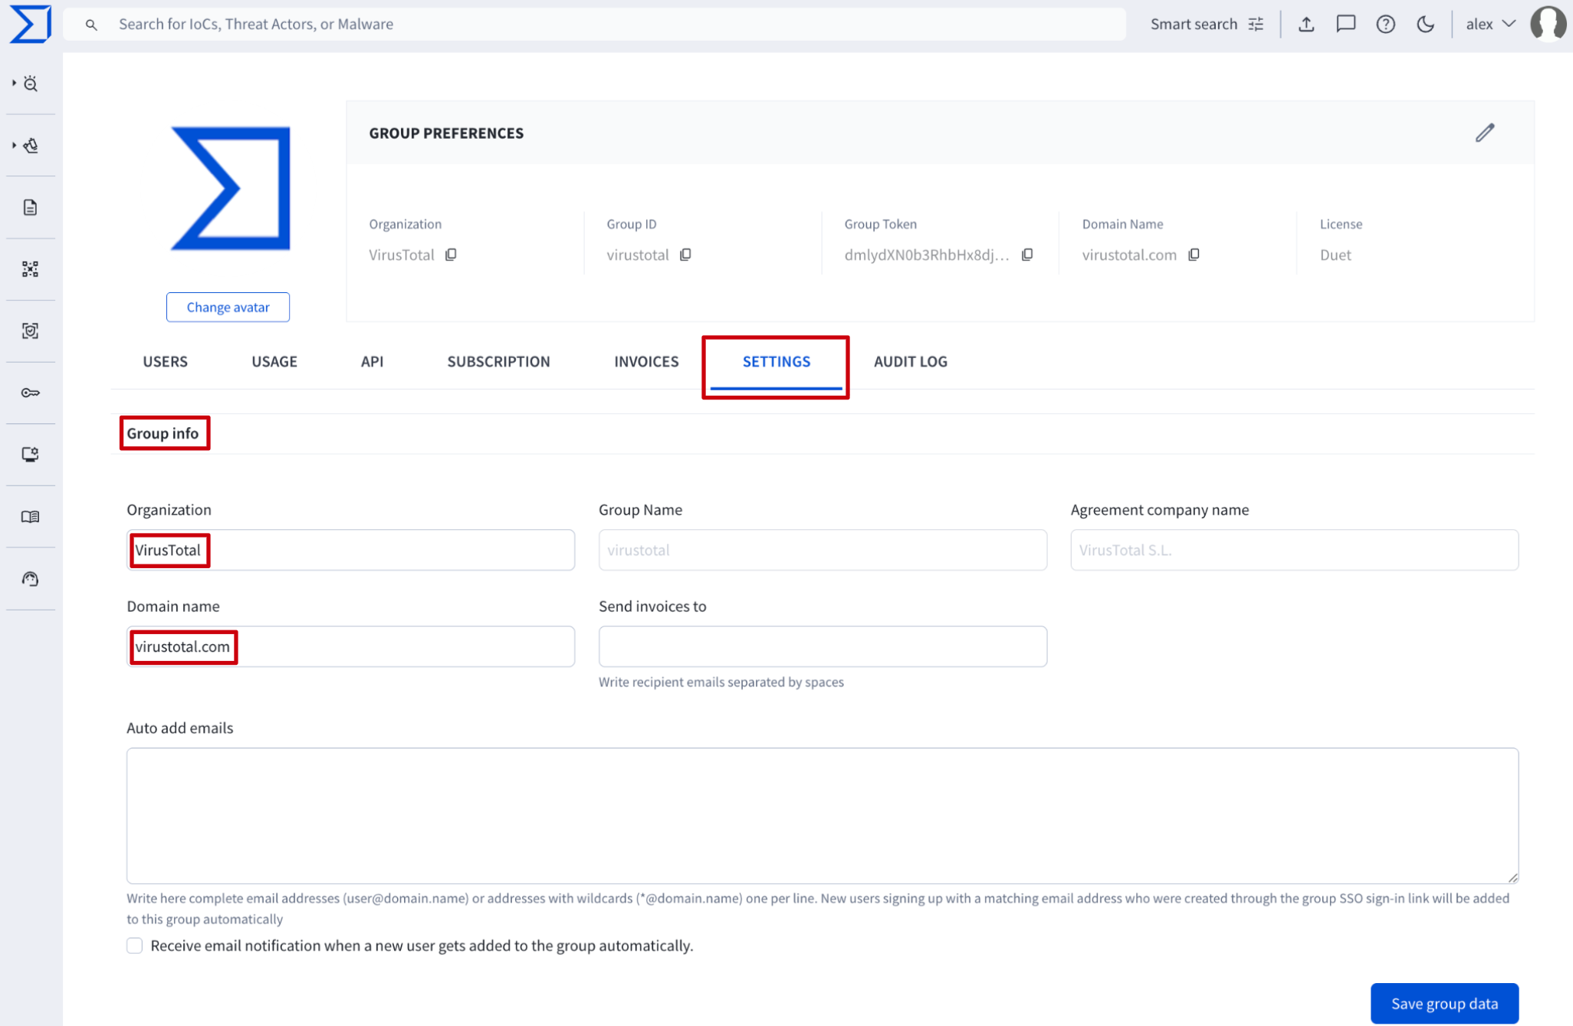Open the SUBSCRIPTION tab

point(498,361)
